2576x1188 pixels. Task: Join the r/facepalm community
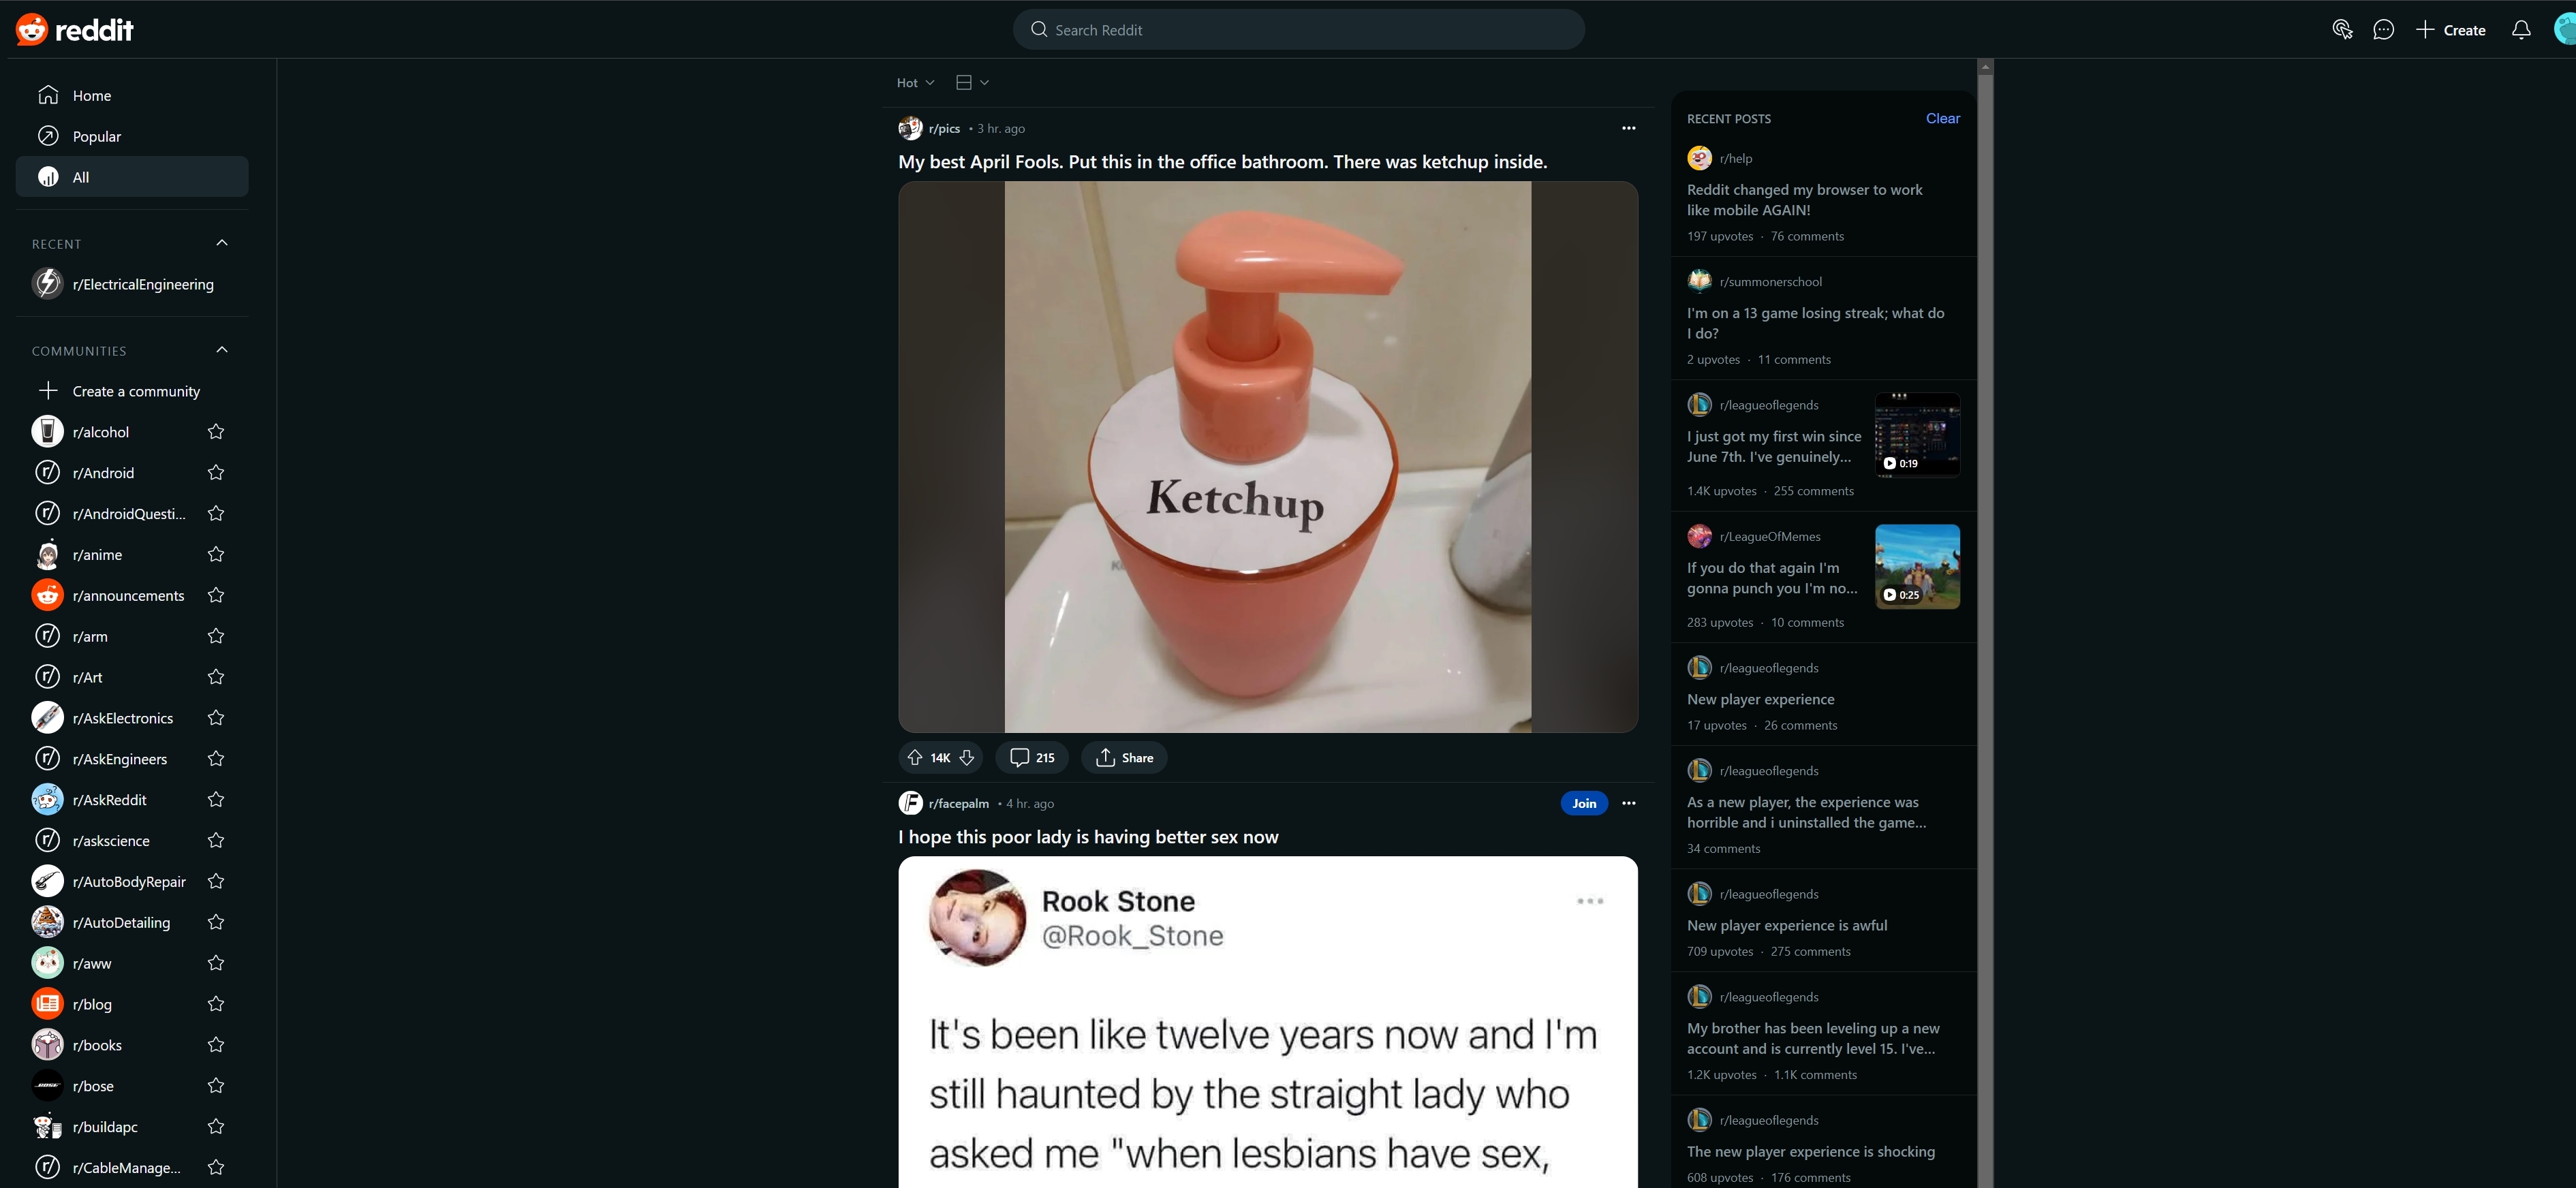click(1583, 803)
